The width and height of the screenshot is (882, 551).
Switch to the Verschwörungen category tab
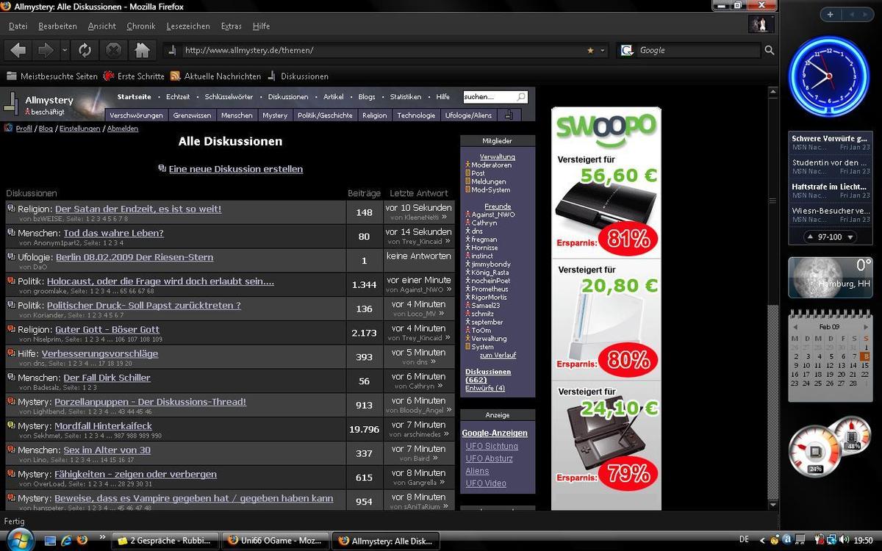click(137, 115)
